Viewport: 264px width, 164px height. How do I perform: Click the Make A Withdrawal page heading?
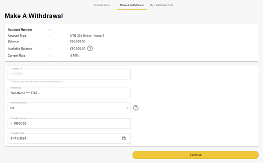[x=34, y=16]
